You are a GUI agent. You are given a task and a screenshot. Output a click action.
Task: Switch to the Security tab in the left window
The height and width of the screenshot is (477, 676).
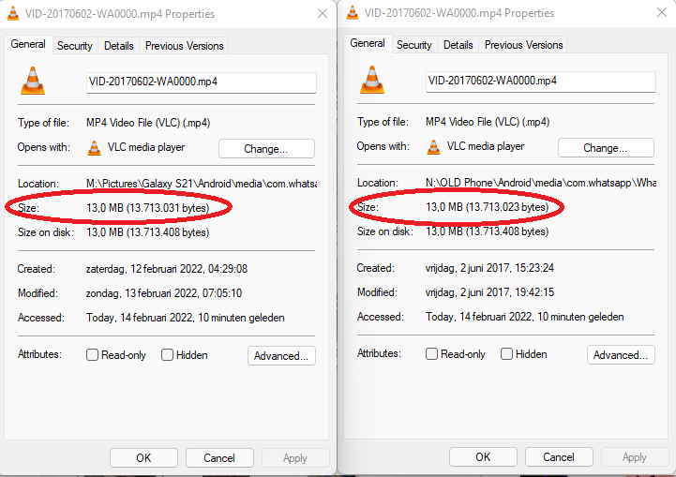75,46
